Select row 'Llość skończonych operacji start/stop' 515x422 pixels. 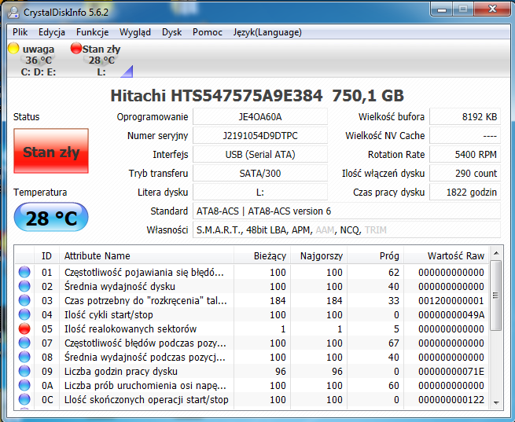point(252,399)
